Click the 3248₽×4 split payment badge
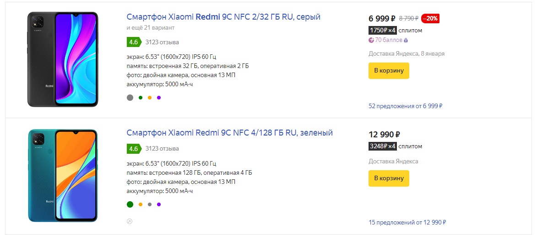 pyautogui.click(x=382, y=146)
